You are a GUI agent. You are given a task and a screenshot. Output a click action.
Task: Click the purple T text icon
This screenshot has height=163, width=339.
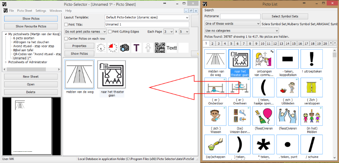(x=136, y=48)
